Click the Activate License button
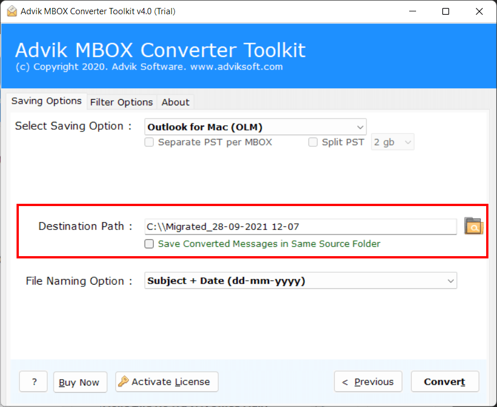Screen dimensions: 497x407 tap(167, 382)
